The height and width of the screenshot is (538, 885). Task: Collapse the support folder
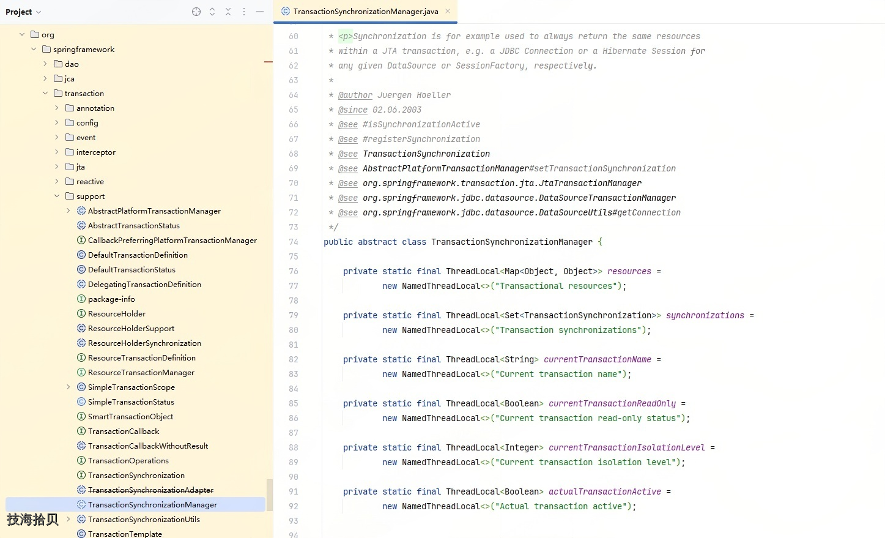[x=57, y=196]
